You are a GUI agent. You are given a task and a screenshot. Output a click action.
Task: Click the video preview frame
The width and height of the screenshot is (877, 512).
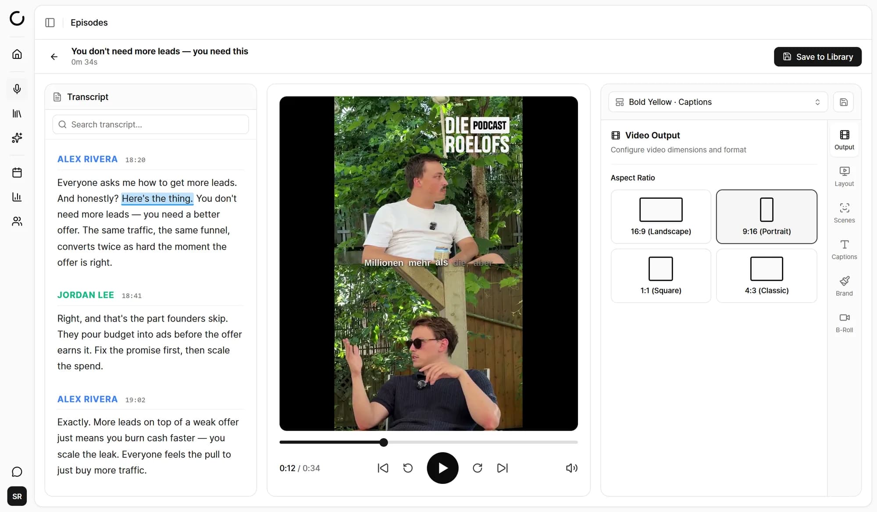pyautogui.click(x=428, y=263)
